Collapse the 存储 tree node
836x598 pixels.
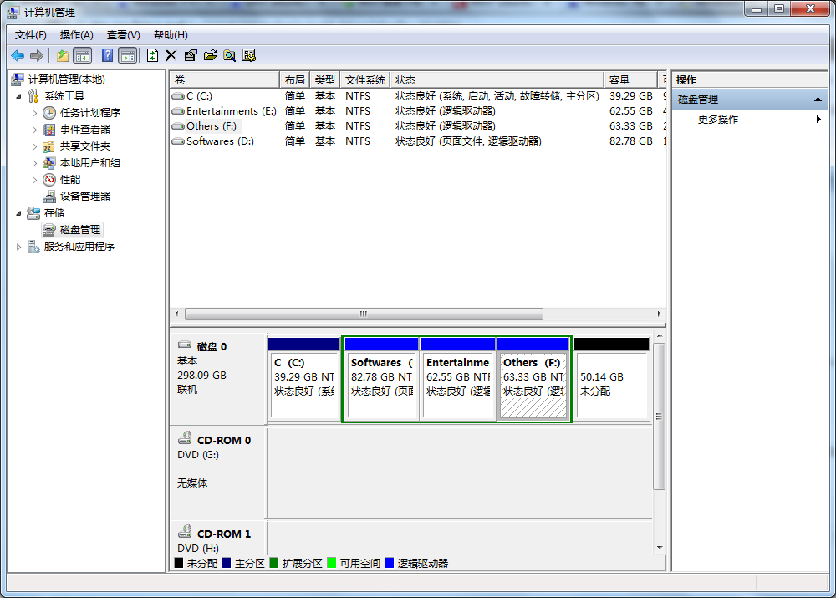18,213
